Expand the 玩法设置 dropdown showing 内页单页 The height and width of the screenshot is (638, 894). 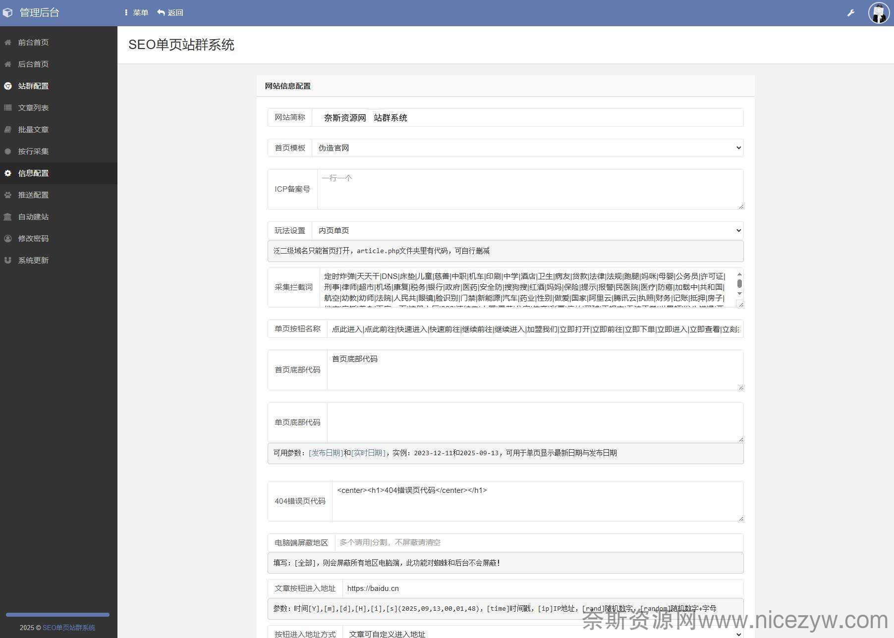(527, 230)
